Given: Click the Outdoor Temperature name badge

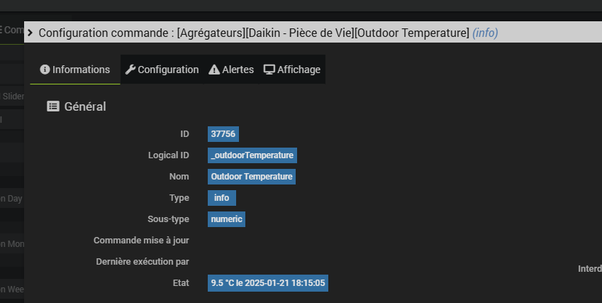Looking at the screenshot, I should point(252,176).
